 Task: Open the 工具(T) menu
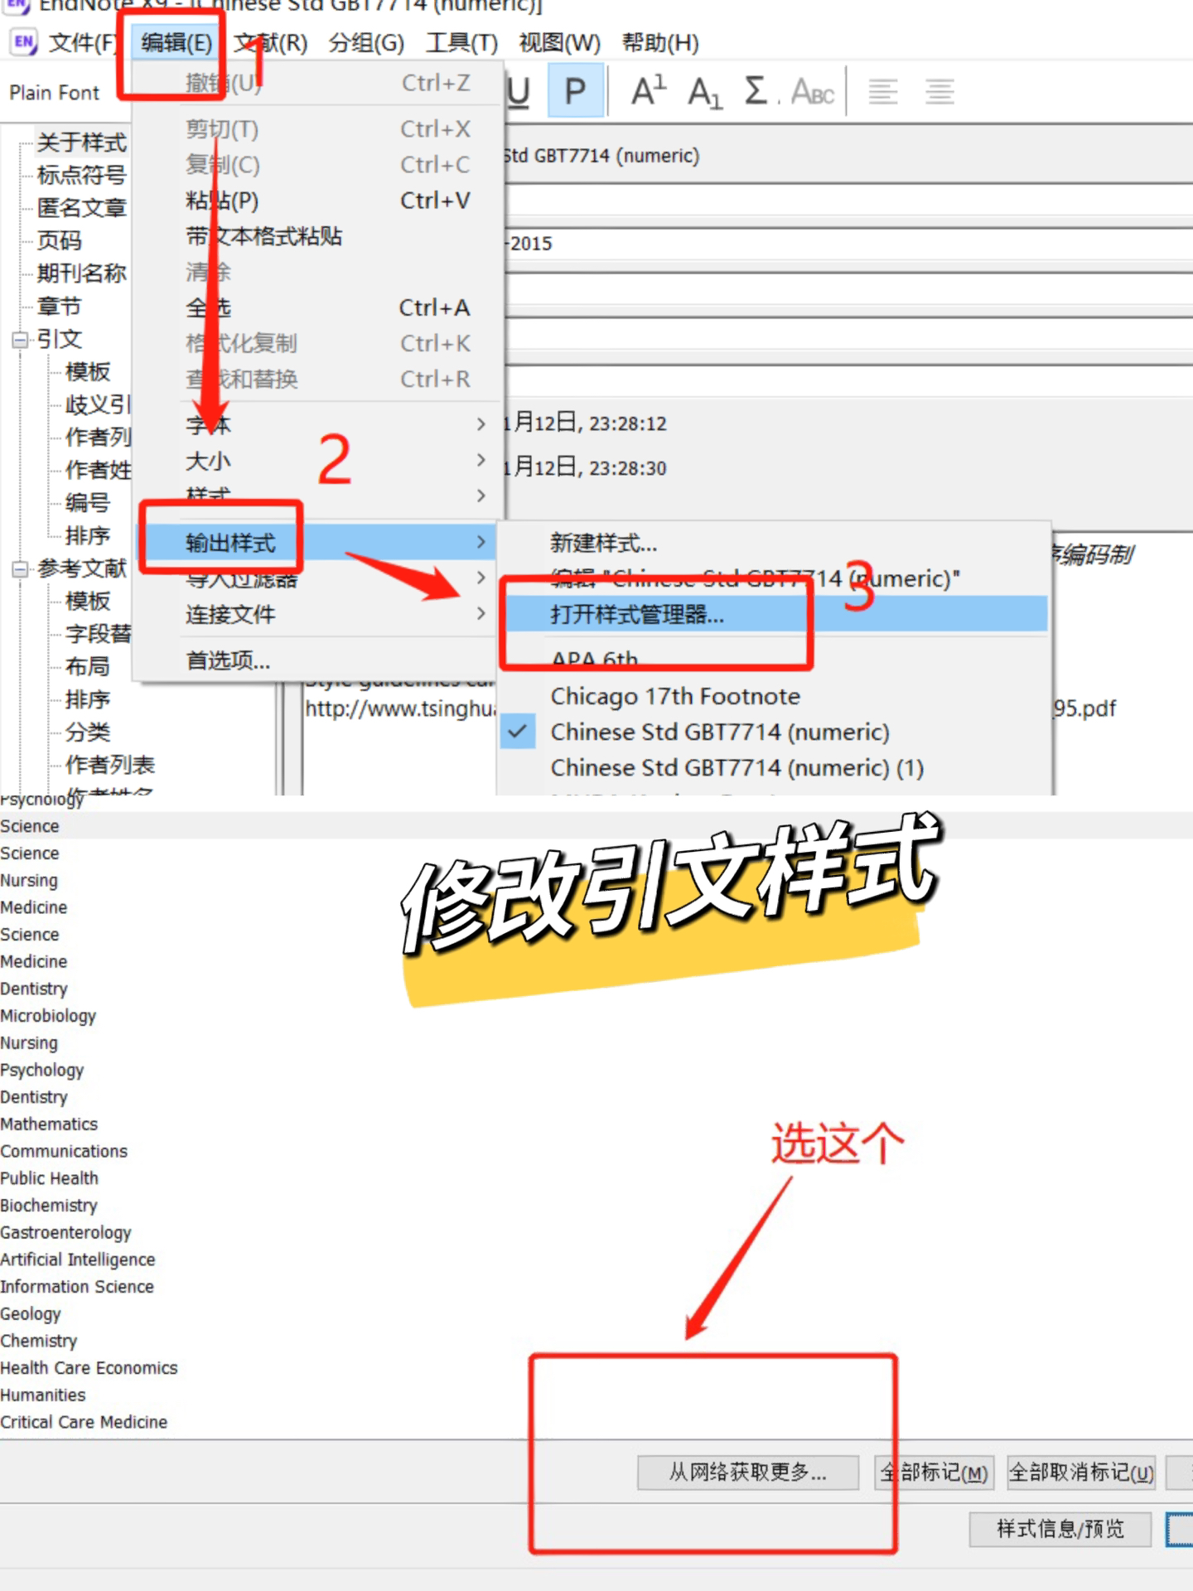coord(461,43)
